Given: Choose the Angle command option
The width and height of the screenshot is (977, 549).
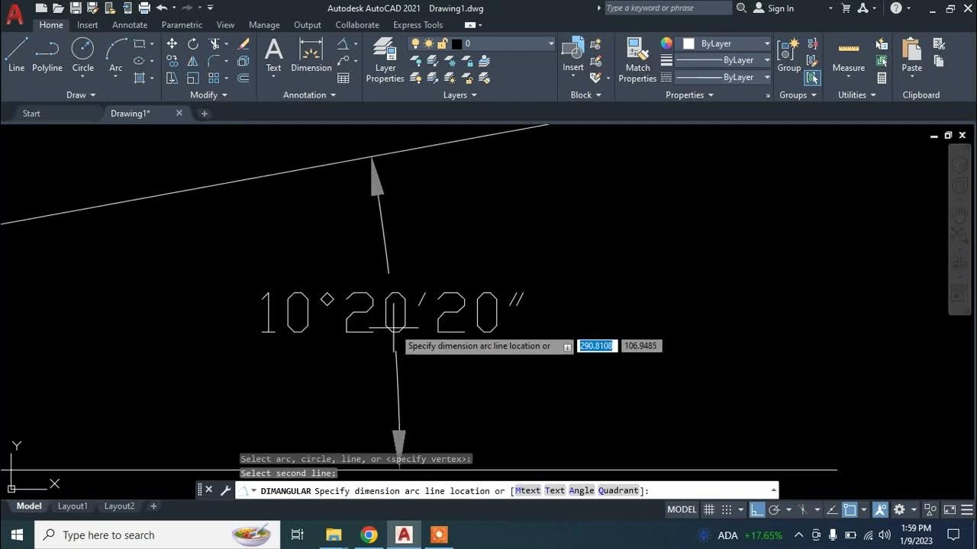Looking at the screenshot, I should [x=582, y=491].
